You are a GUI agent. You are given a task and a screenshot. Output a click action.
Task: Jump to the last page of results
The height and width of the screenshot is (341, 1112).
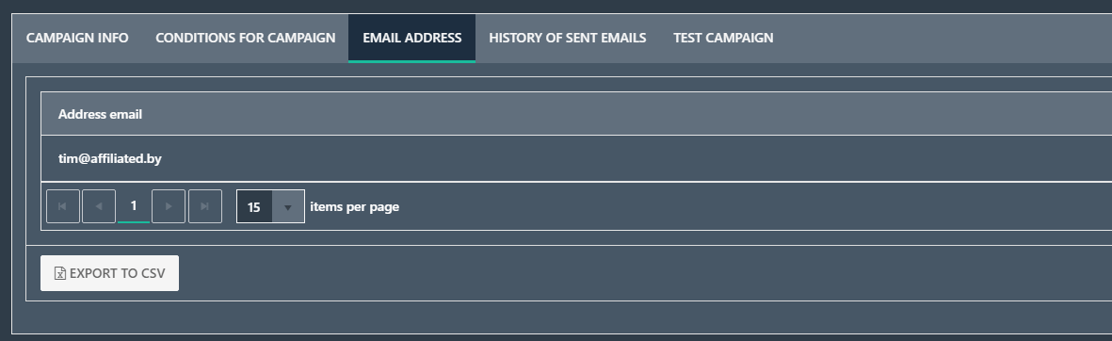(205, 206)
